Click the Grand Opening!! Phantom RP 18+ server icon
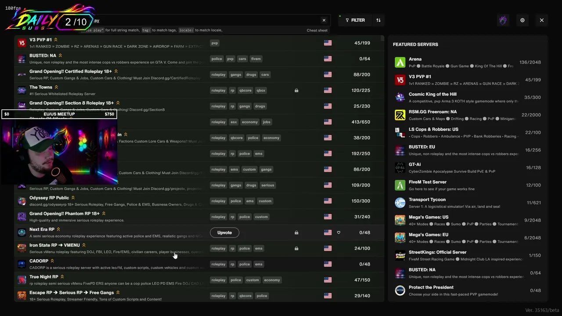Image resolution: width=562 pixels, height=316 pixels. 22,217
